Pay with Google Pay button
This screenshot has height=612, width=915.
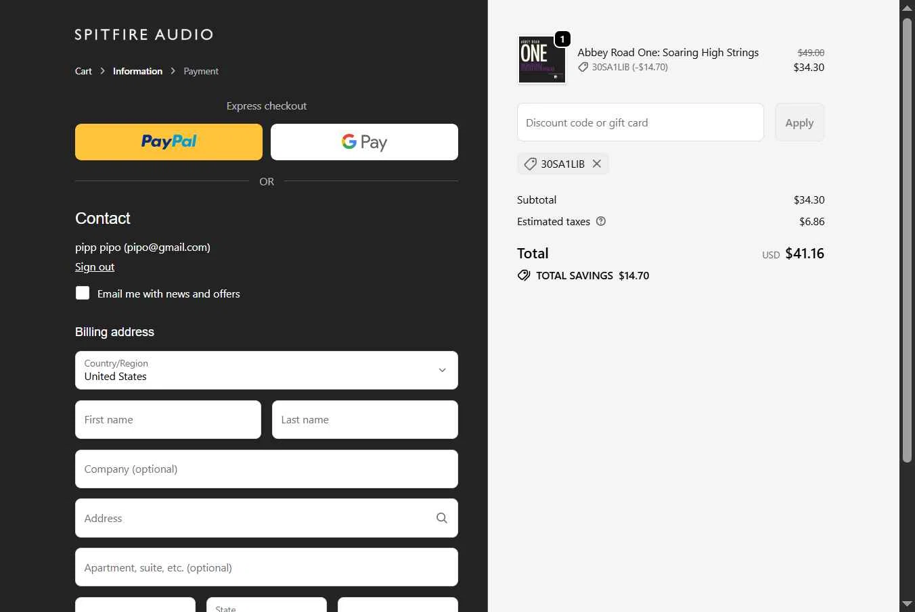click(x=364, y=142)
